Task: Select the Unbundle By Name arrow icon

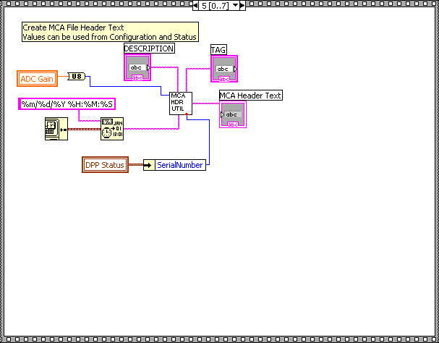Action: 149,166
